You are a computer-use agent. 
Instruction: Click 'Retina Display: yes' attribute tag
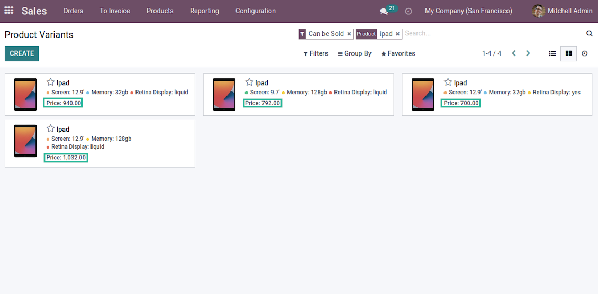[554, 92]
